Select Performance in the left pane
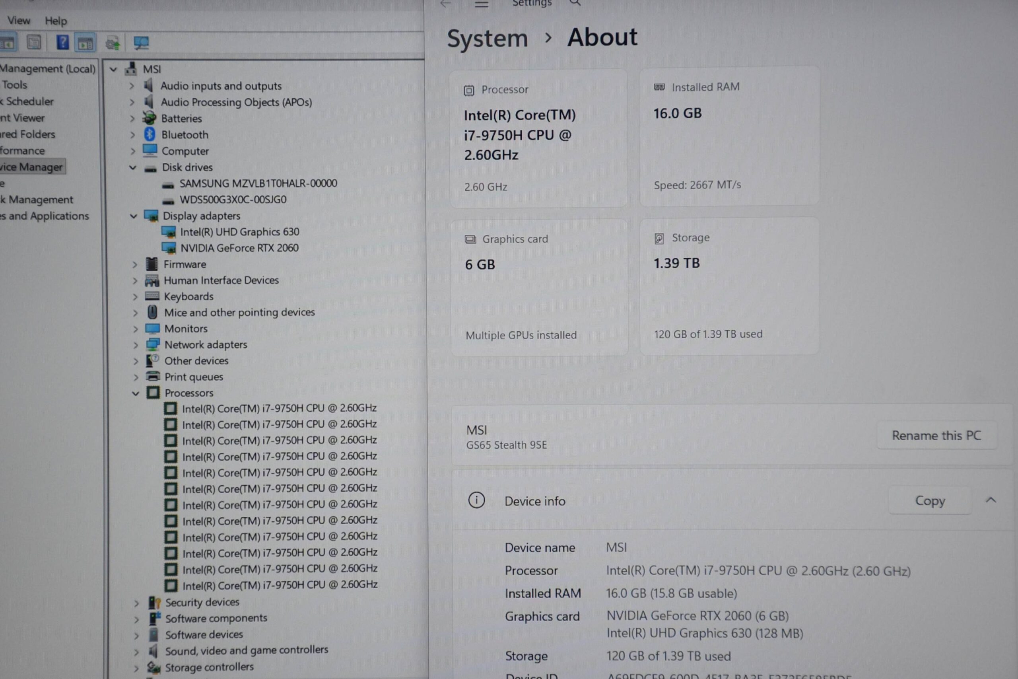The image size is (1018, 679). [x=23, y=151]
